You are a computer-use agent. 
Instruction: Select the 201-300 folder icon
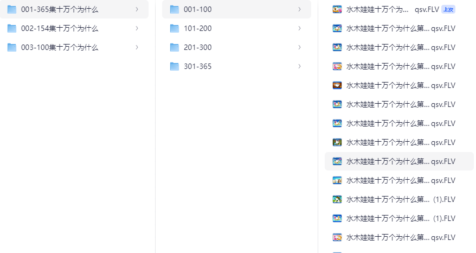174,47
